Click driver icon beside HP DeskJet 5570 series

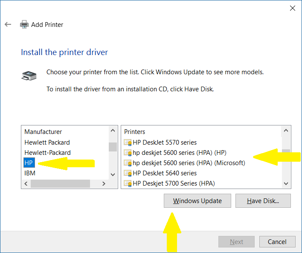(x=128, y=142)
